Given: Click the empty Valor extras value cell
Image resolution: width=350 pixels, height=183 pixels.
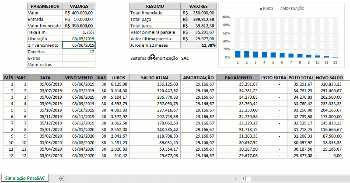Looking at the screenshot, I should pyautogui.click(x=79, y=65).
